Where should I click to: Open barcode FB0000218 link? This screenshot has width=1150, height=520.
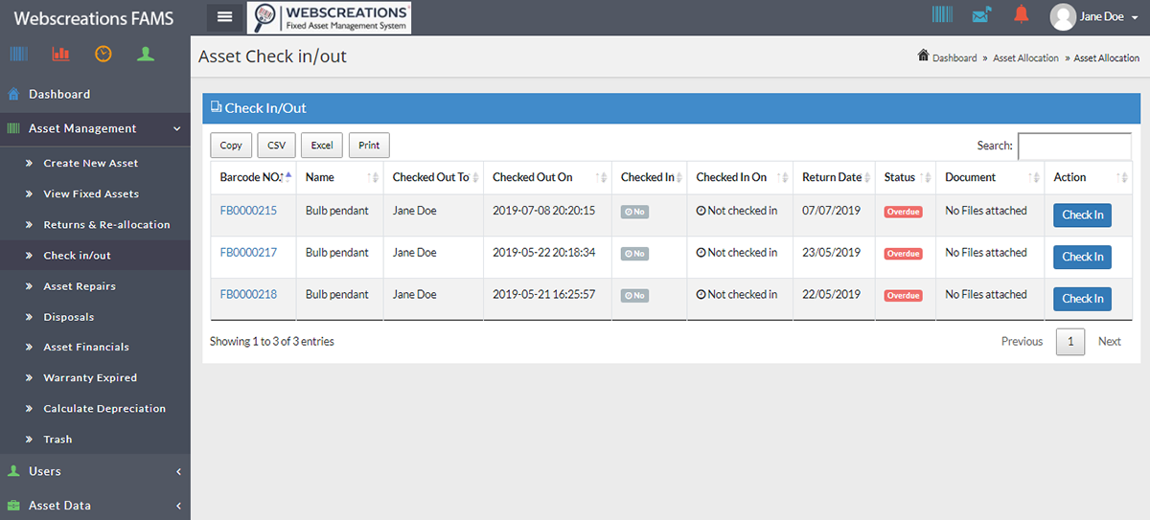click(x=248, y=295)
